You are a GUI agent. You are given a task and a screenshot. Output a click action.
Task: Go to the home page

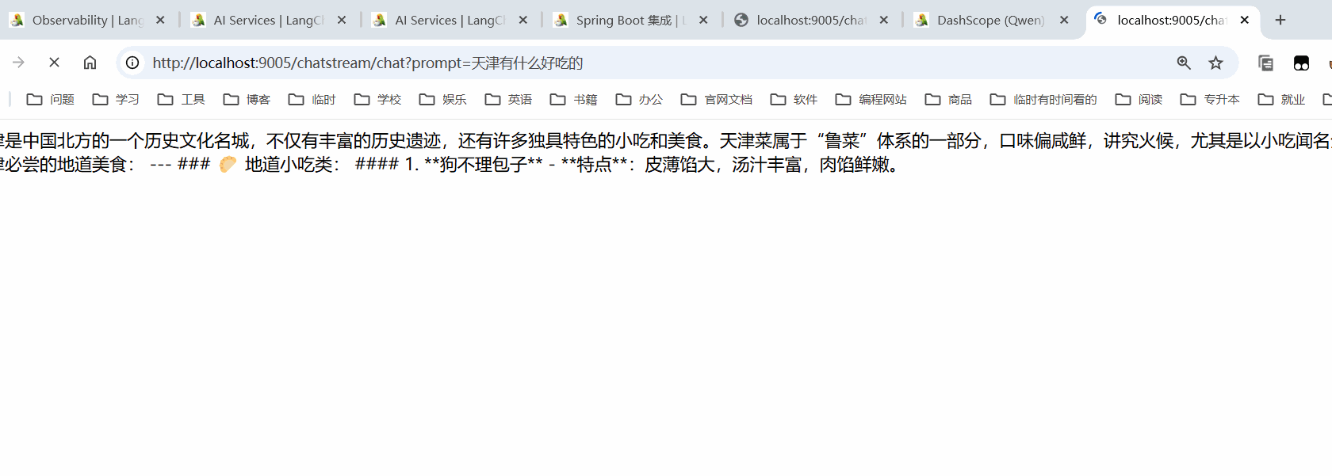[x=90, y=63]
